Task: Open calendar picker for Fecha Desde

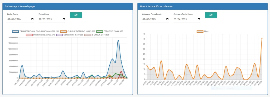Action: pyautogui.click(x=32, y=19)
